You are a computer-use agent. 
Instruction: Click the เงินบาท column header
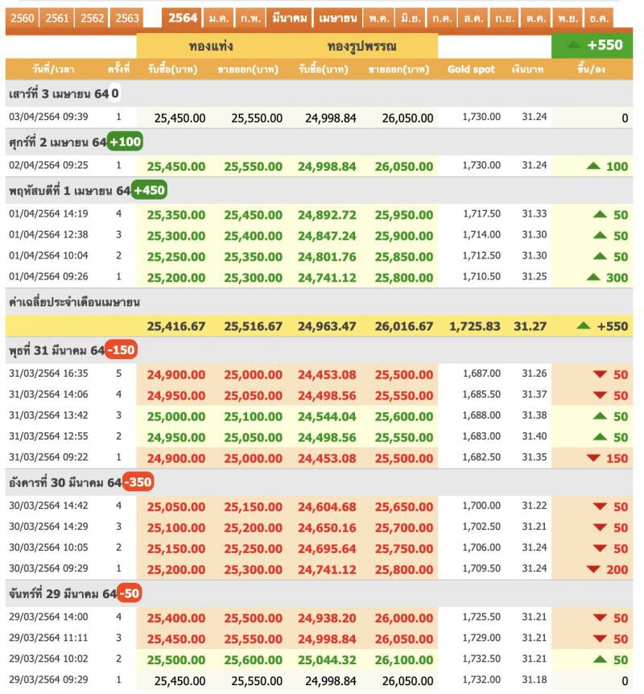click(x=527, y=69)
